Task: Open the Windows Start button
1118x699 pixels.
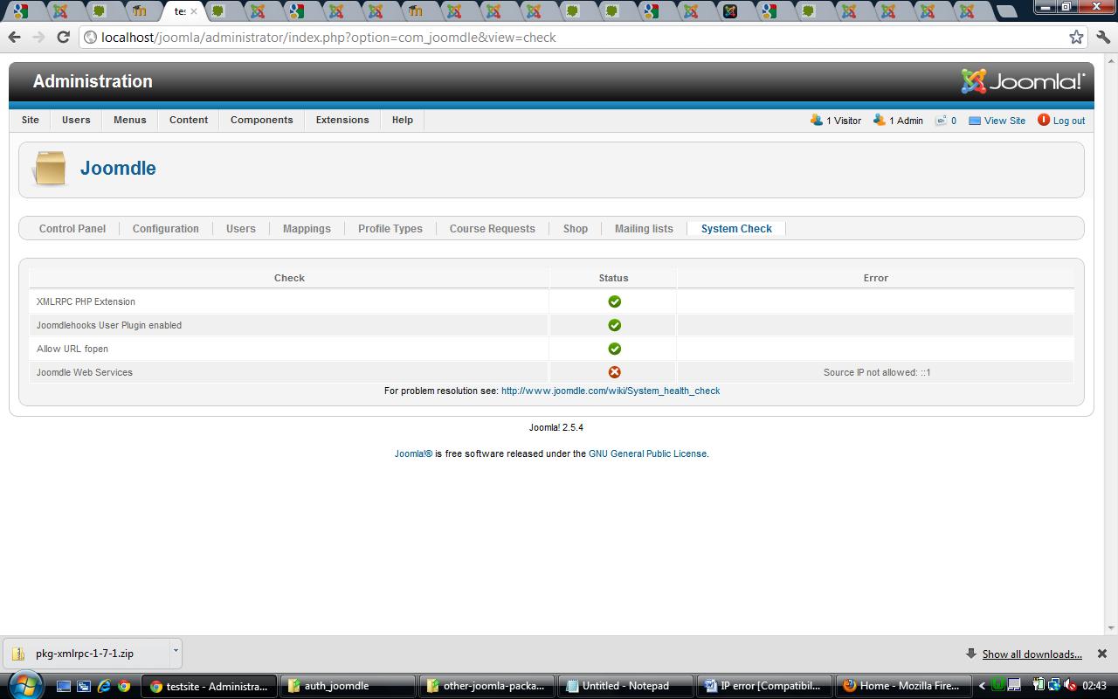Action: coord(24,685)
